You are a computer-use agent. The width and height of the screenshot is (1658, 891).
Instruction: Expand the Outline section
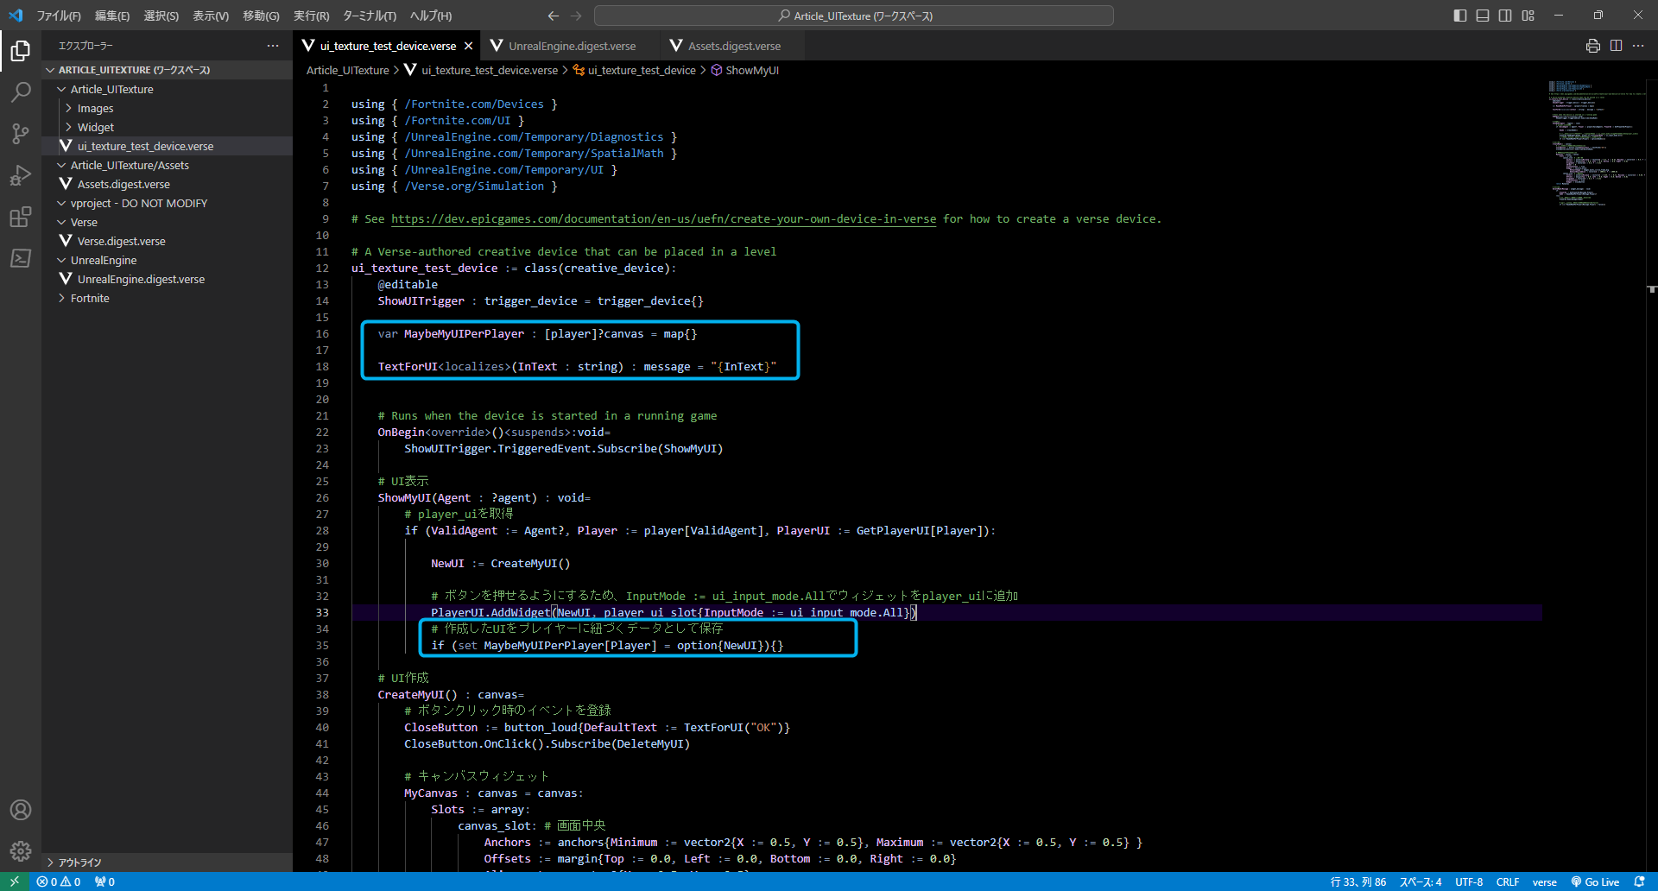tap(79, 862)
